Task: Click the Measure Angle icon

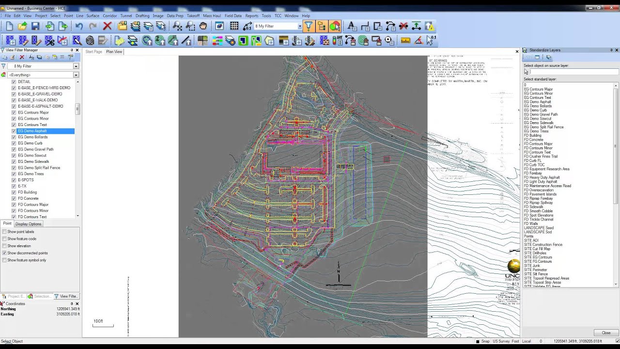Action: [x=418, y=41]
